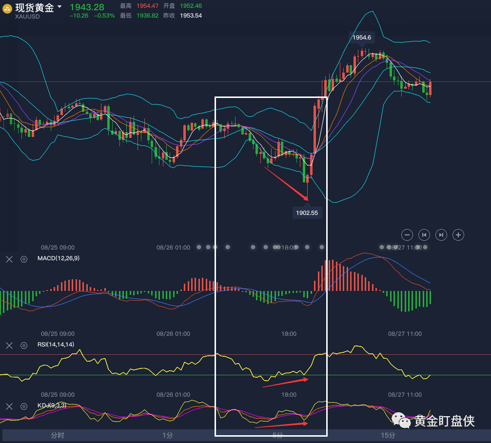Image resolution: width=491 pixels, height=443 pixels.
Task: Select the MACD(12,26,9) indicator label
Action: pyautogui.click(x=58, y=258)
